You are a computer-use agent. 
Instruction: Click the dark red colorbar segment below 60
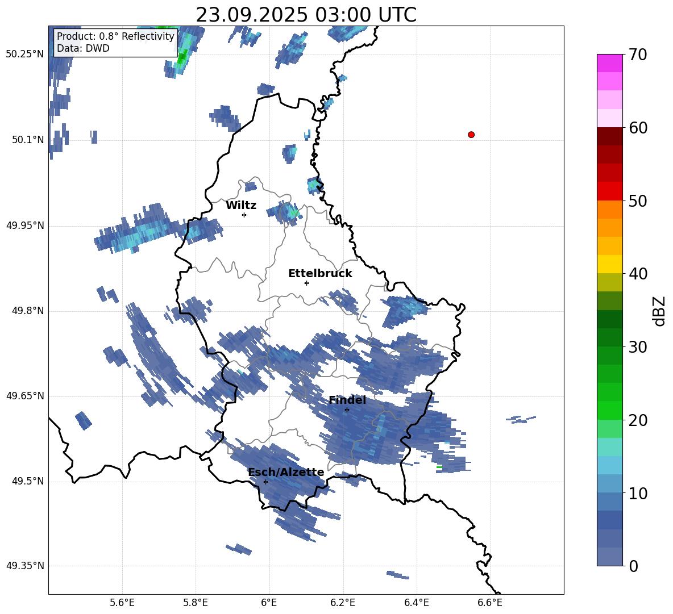[609, 136]
